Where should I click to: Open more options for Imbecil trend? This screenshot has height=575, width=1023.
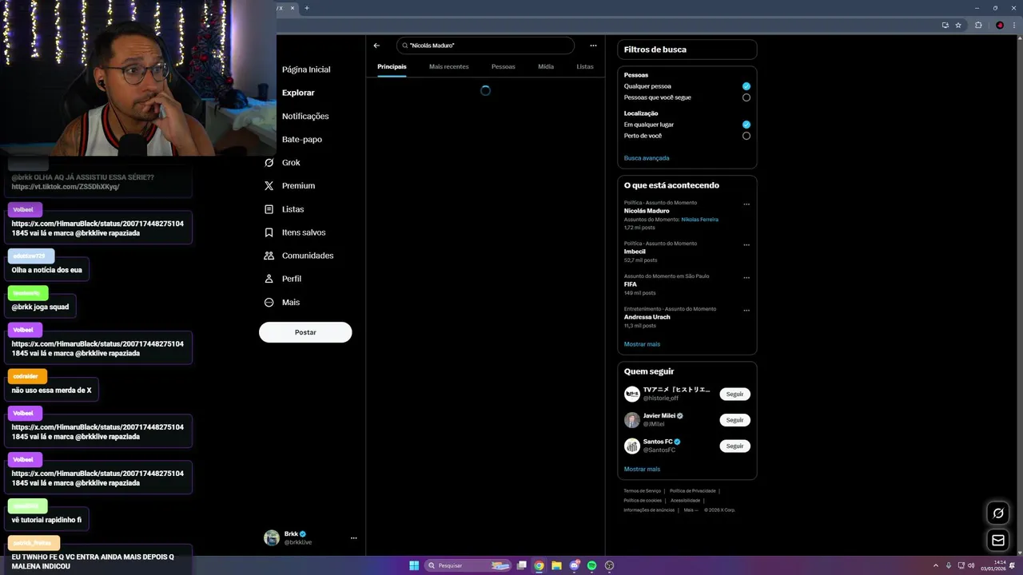click(x=746, y=245)
